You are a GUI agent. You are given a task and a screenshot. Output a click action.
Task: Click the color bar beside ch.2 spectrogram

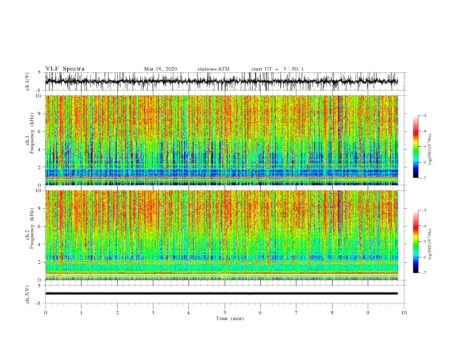coord(415,241)
